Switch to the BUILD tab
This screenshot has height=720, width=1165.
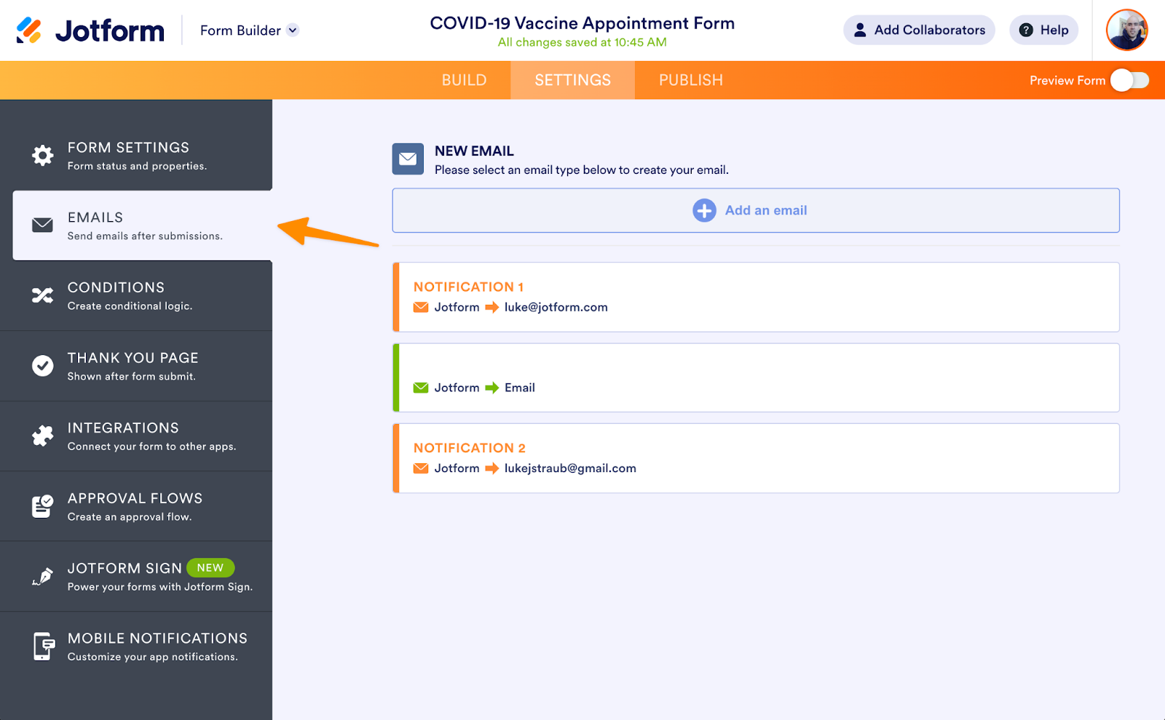point(464,81)
